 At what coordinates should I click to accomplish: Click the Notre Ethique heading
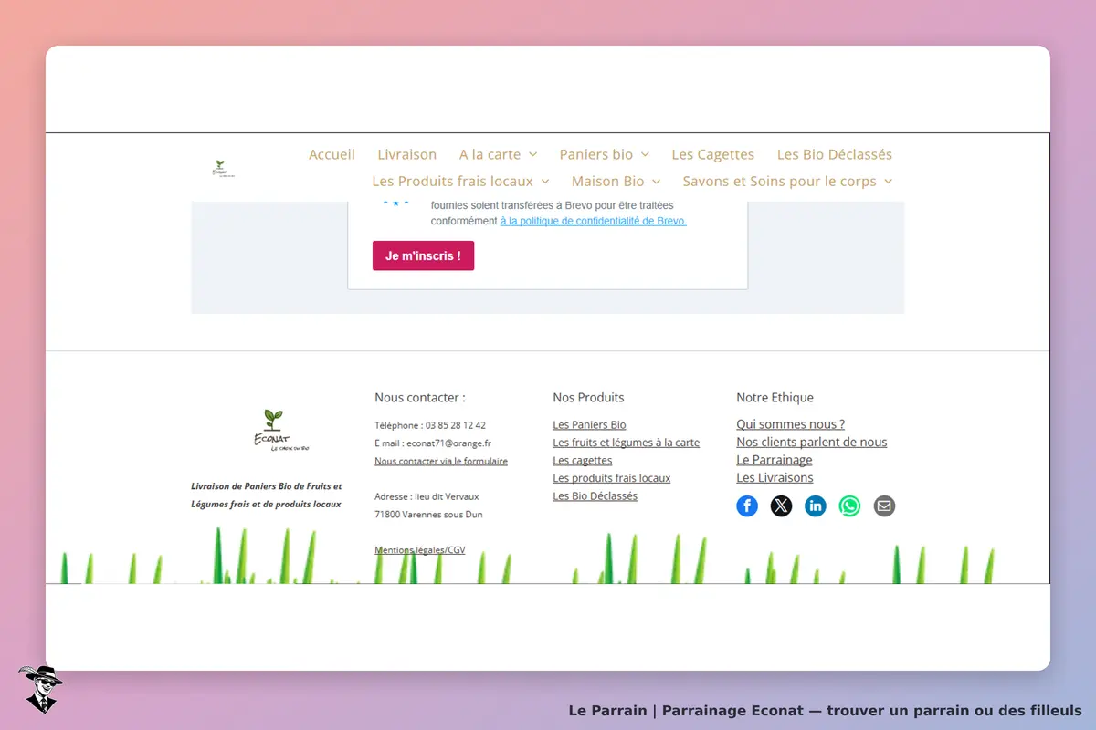click(x=775, y=398)
